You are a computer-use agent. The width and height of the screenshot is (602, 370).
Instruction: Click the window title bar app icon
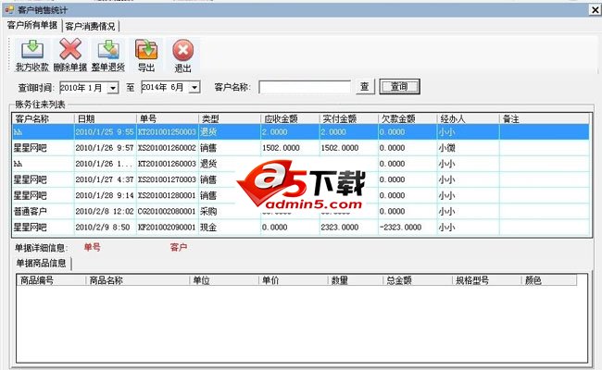pos(9,9)
